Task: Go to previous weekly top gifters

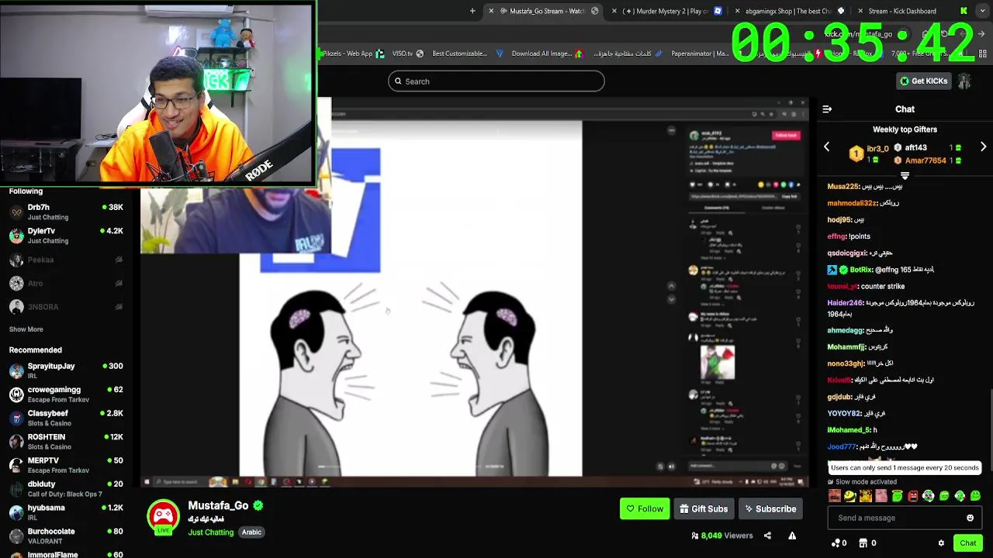Action: click(x=826, y=147)
